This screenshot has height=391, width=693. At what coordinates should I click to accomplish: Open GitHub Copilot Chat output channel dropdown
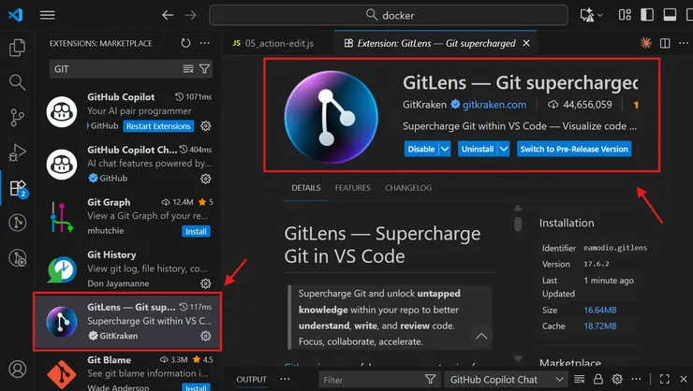[507, 380]
